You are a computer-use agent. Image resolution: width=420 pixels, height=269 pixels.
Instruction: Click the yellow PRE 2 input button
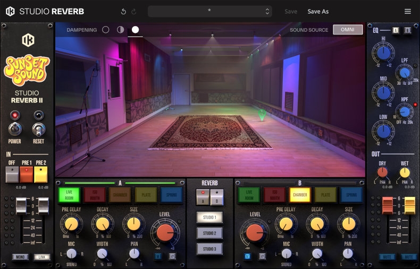tap(41, 174)
